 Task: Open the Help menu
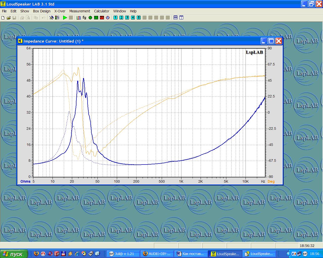(133, 11)
